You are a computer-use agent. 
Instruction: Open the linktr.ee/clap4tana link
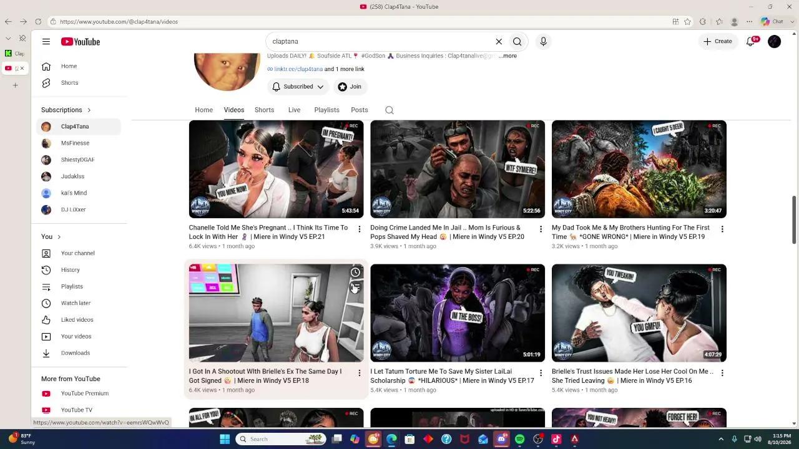(x=298, y=69)
